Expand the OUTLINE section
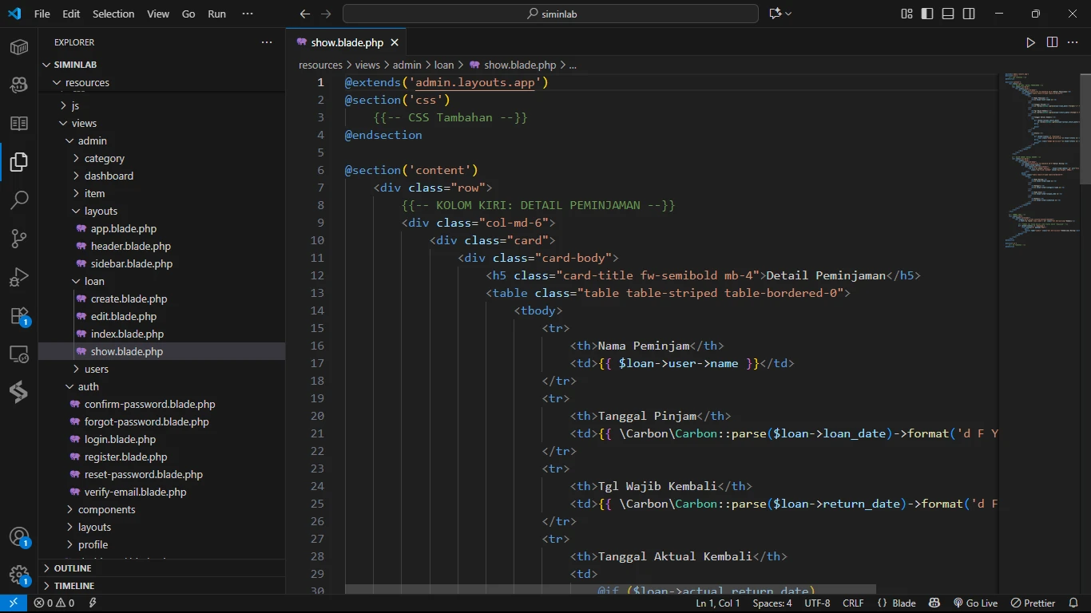 point(73,568)
